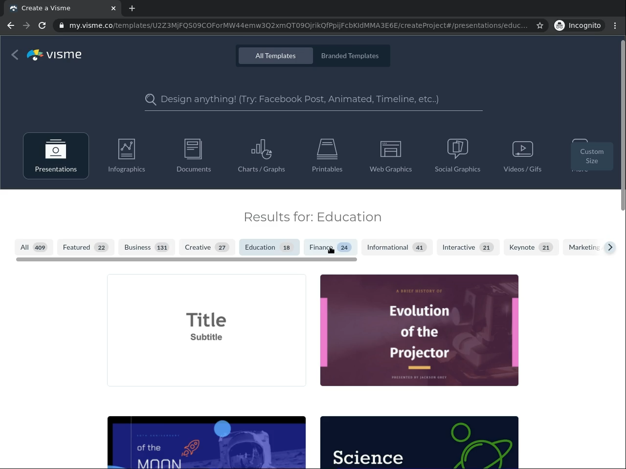This screenshot has height=469, width=626.
Task: Choose the blank Title Subtitle template
Action: tap(206, 330)
